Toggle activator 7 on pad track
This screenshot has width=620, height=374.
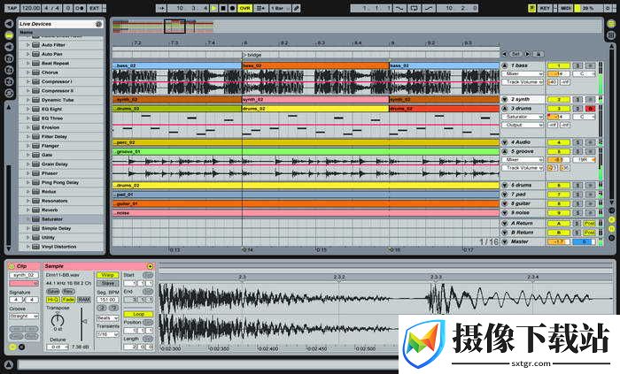pyautogui.click(x=559, y=195)
